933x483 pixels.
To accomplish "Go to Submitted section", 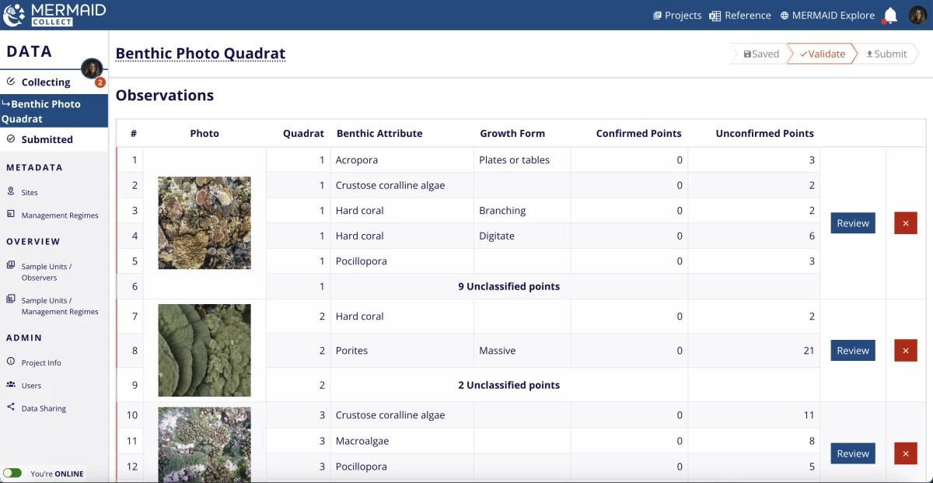I will (47, 139).
